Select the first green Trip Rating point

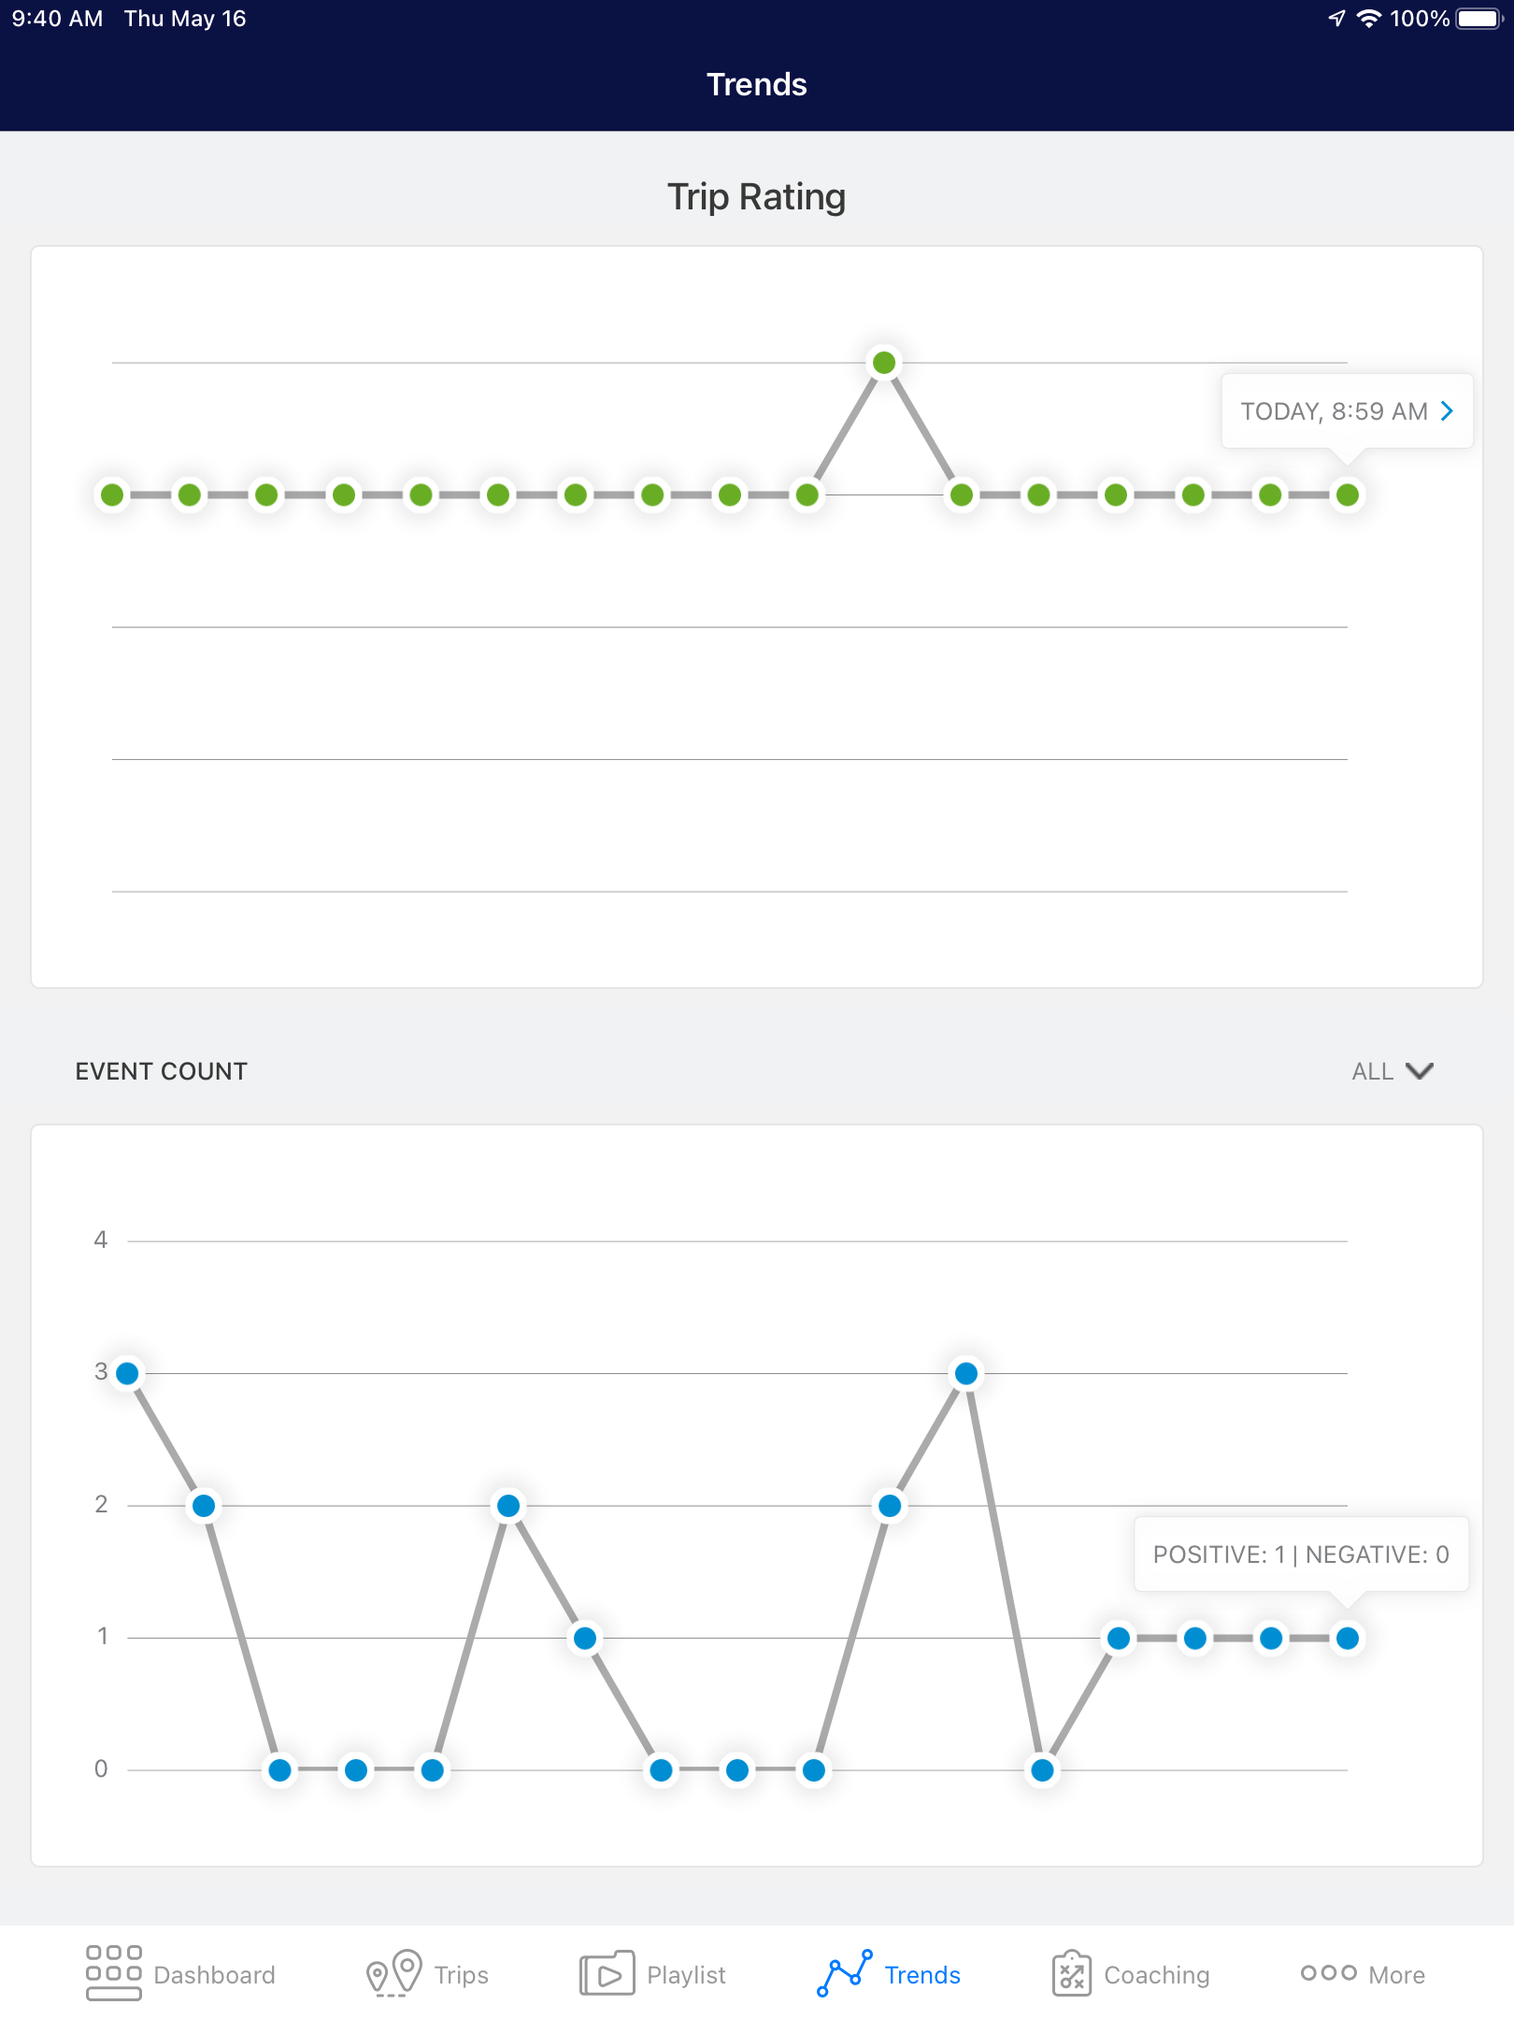(x=112, y=494)
